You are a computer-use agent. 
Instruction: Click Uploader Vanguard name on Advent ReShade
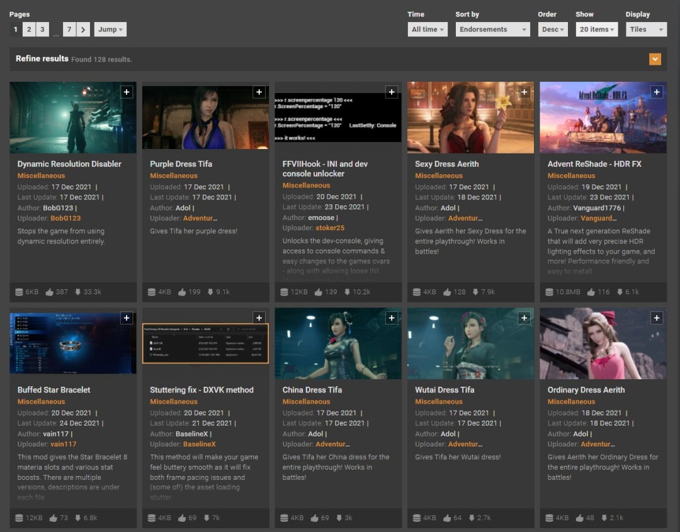[x=599, y=218]
